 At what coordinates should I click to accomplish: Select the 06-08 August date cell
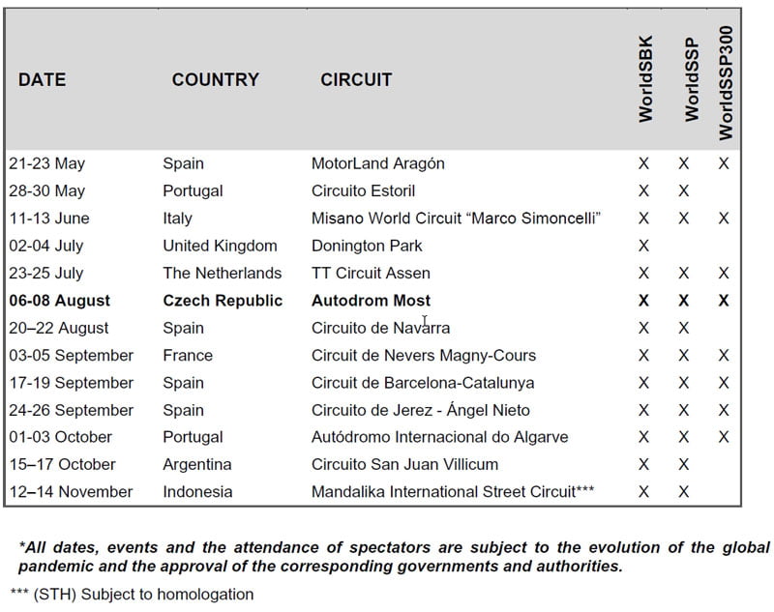(x=60, y=301)
